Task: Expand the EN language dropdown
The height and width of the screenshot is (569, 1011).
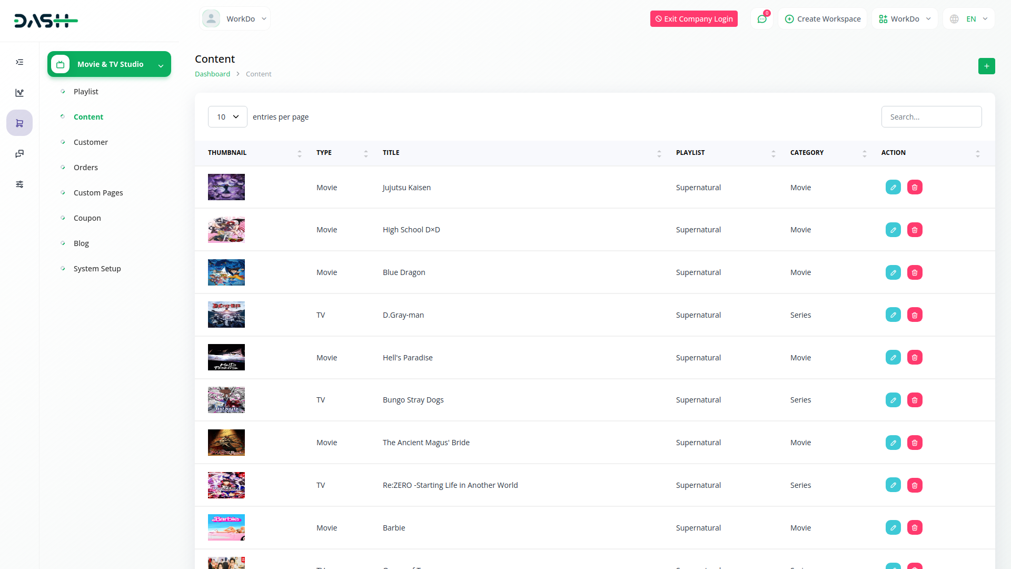Action: [969, 19]
